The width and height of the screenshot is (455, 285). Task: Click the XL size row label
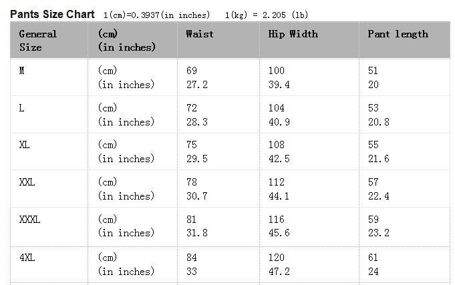click(25, 144)
